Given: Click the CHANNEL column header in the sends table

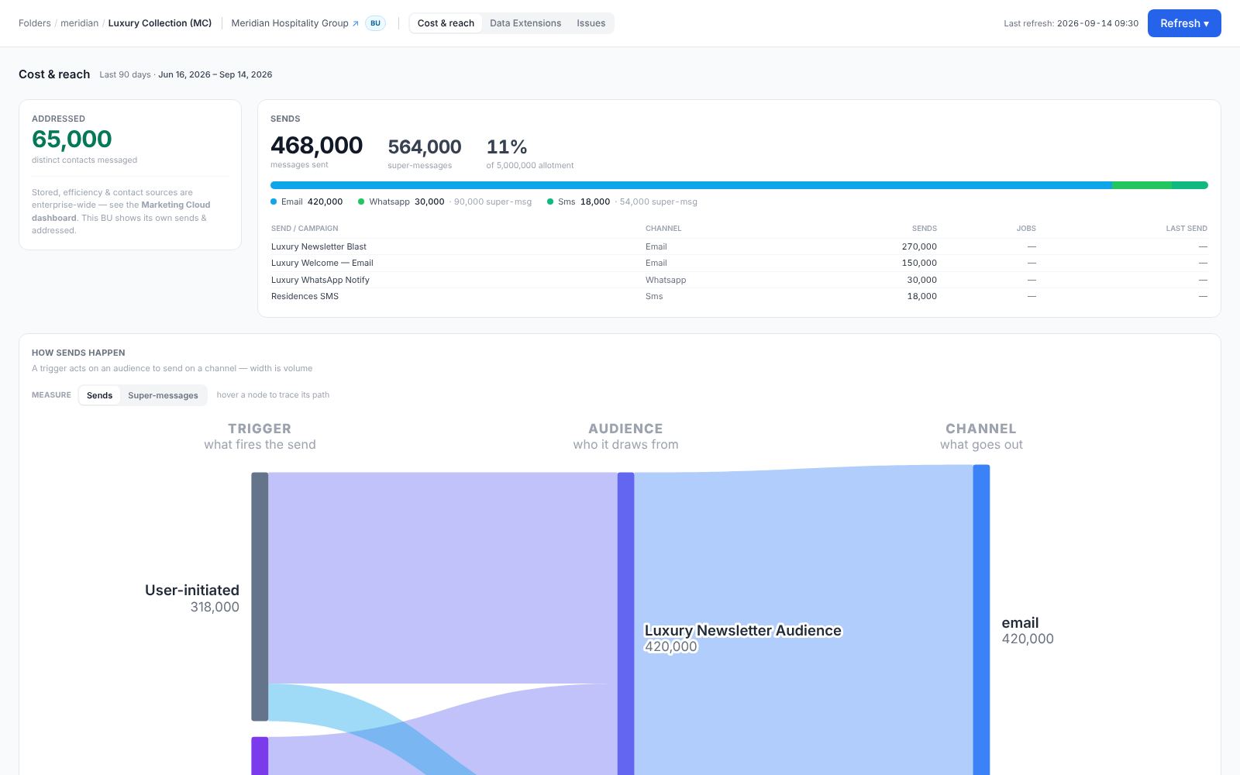Looking at the screenshot, I should click(663, 229).
